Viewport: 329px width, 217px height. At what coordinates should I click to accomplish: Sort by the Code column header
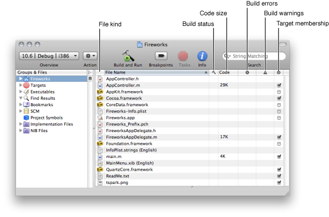pyautogui.click(x=228, y=73)
